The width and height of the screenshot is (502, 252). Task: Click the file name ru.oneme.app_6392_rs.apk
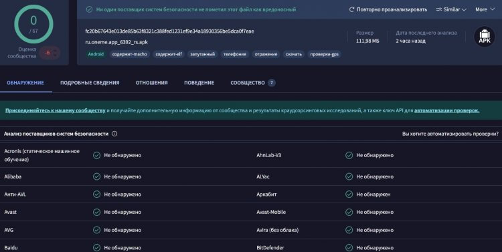[x=116, y=42]
